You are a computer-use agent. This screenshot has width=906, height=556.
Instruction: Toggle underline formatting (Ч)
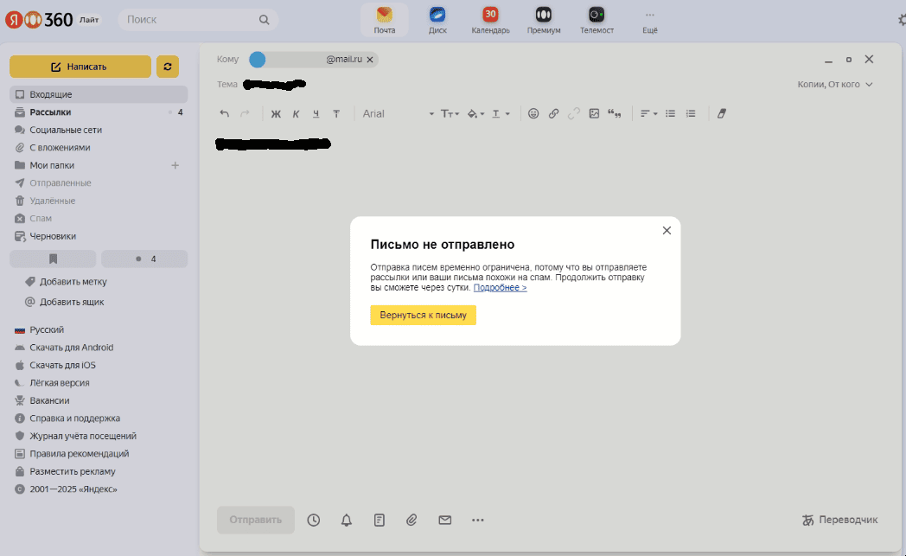[x=316, y=113]
